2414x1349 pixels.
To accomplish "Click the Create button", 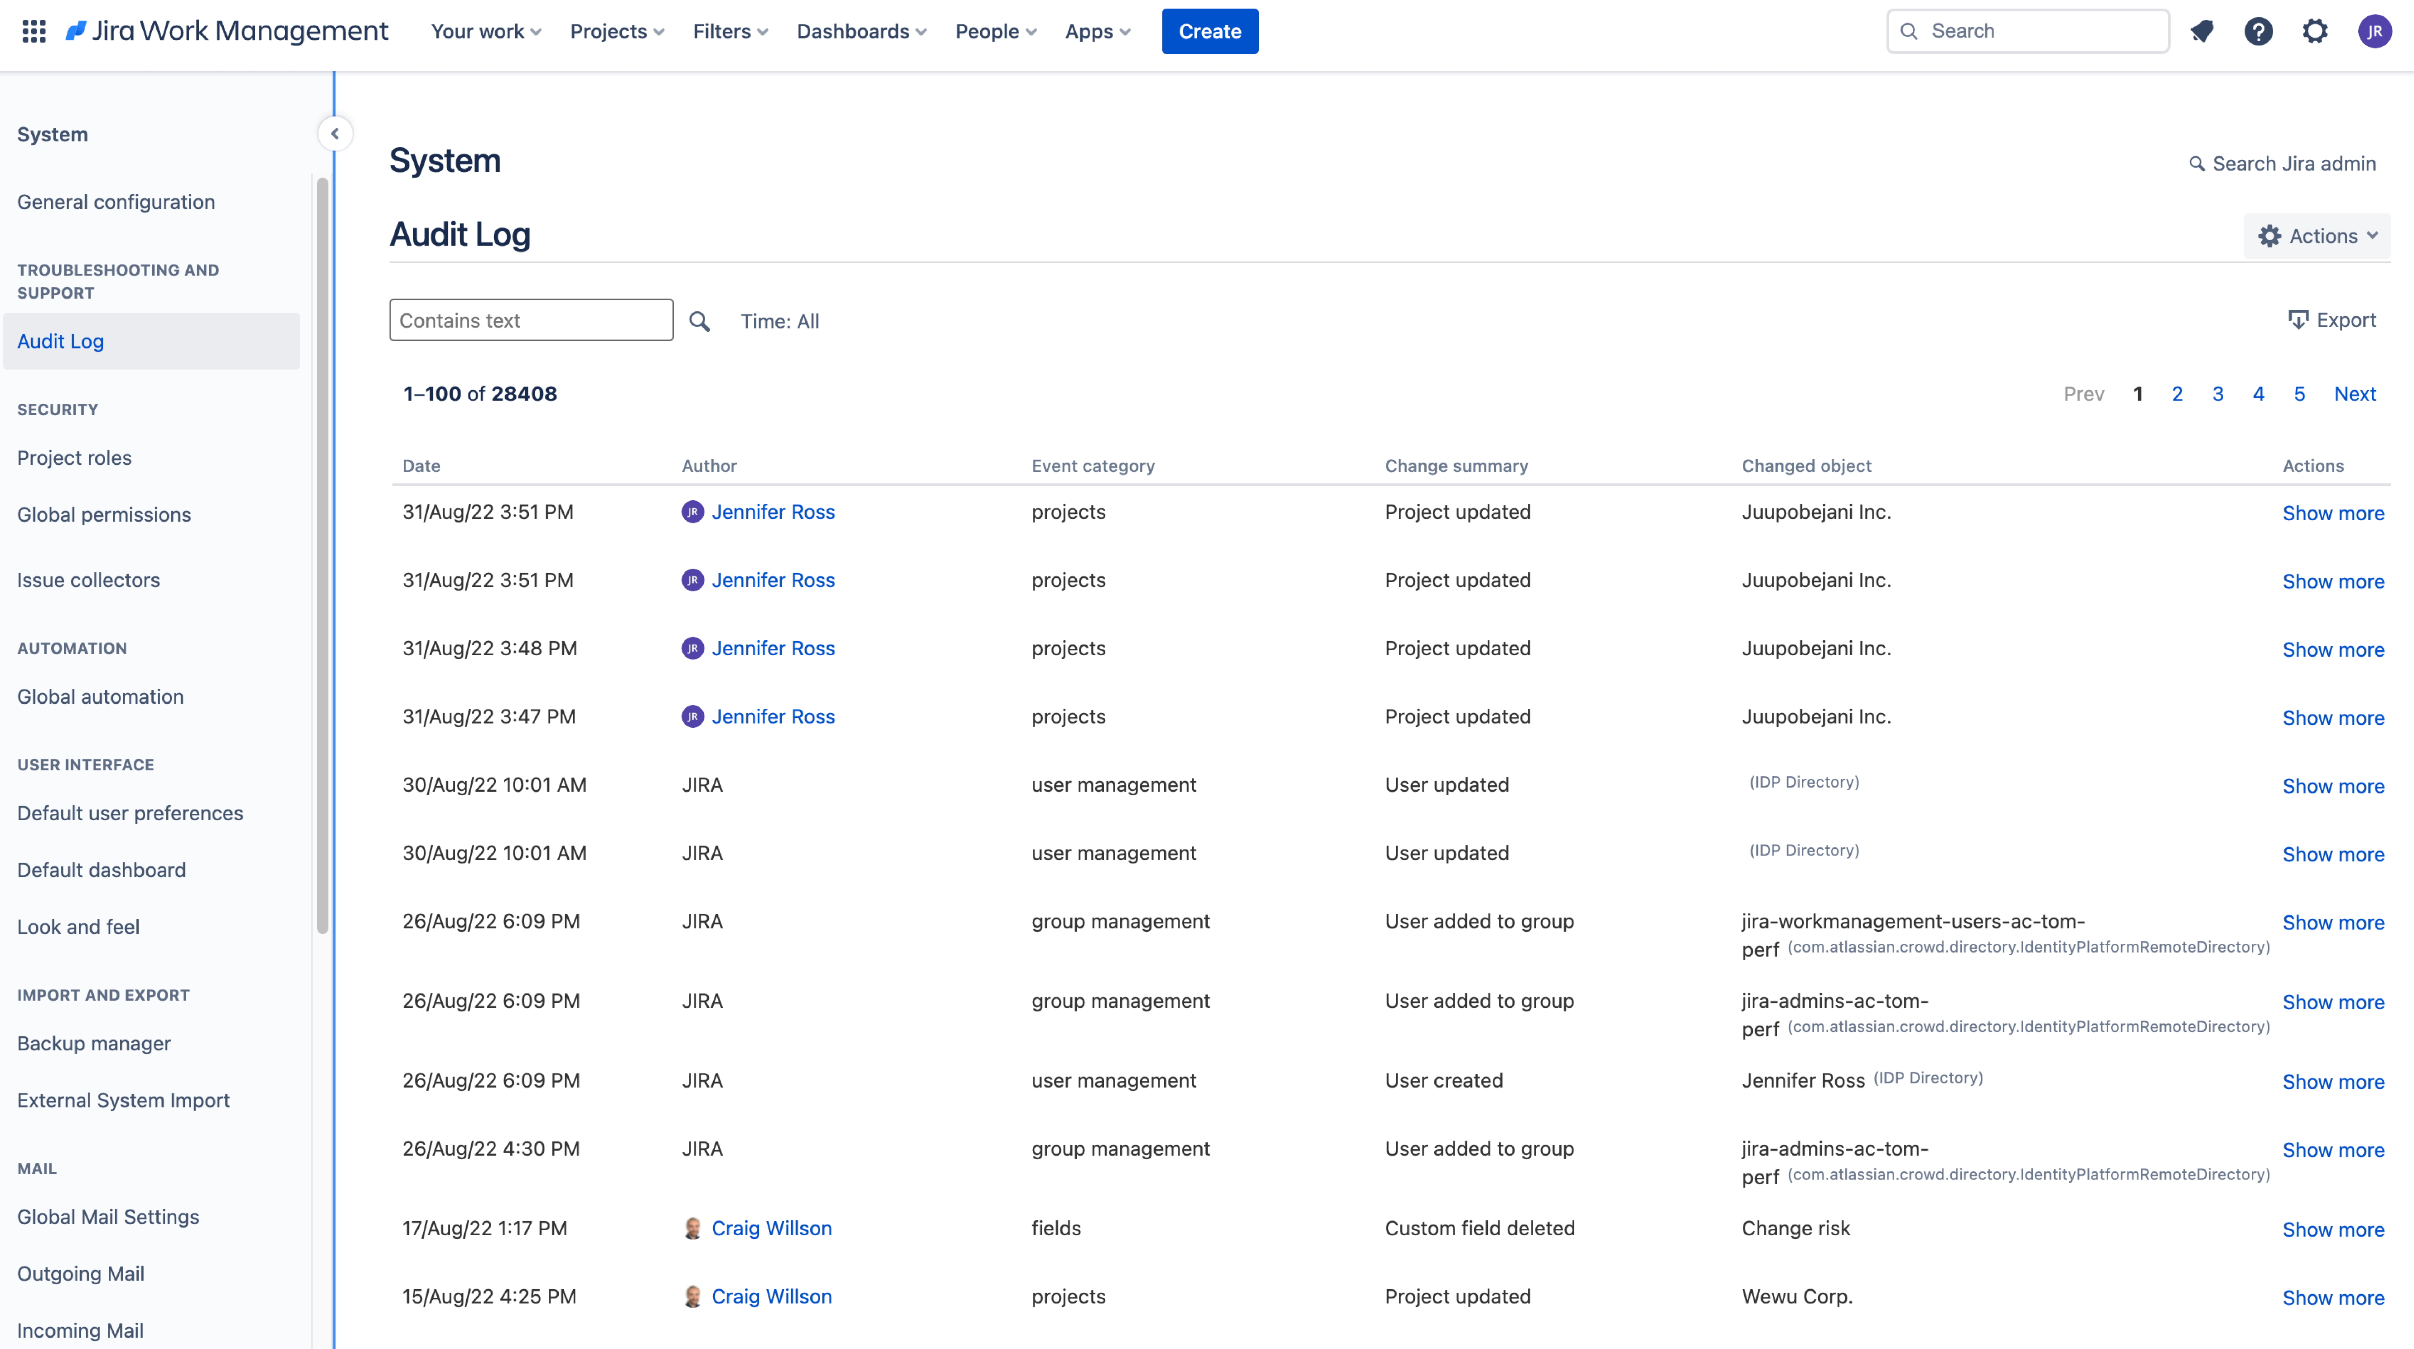I will click(x=1209, y=31).
